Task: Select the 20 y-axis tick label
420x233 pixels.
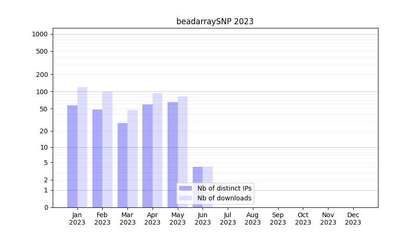Action: click(x=43, y=131)
